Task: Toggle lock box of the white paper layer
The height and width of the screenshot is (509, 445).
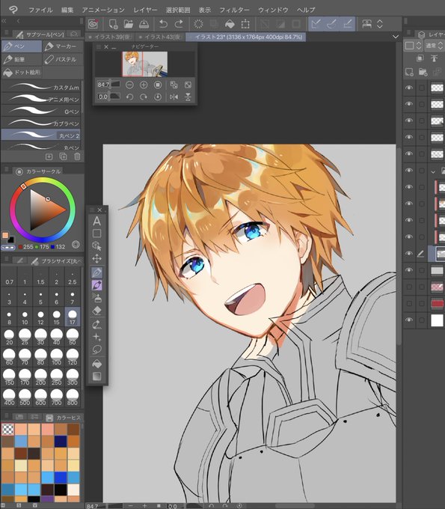Action: coord(421,320)
